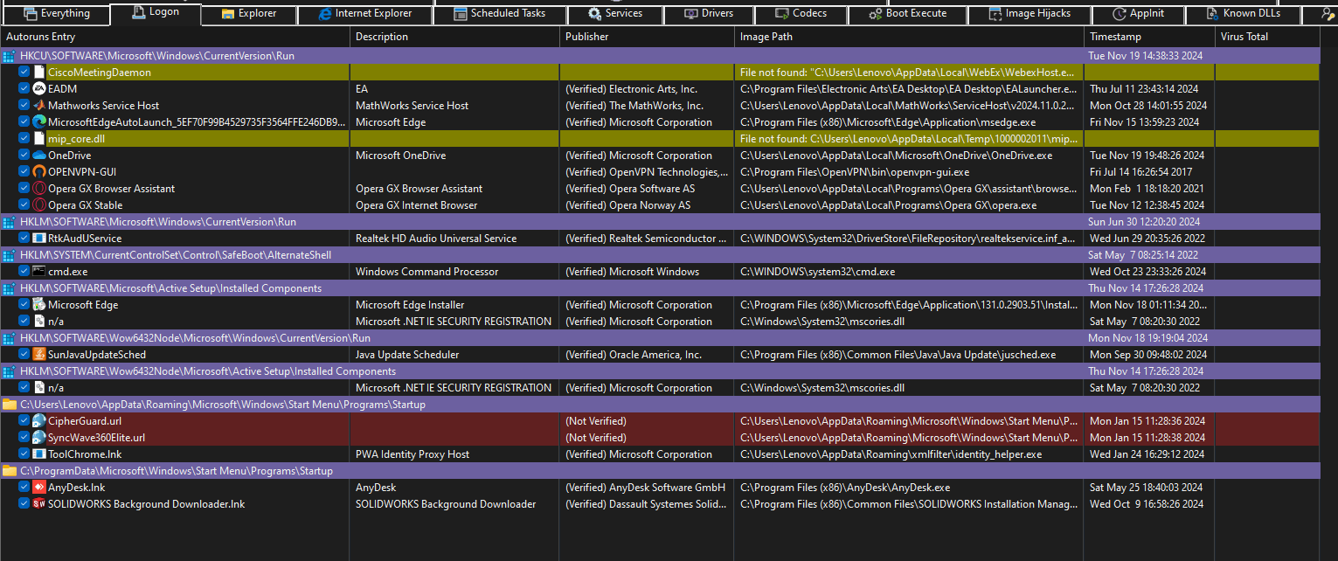The height and width of the screenshot is (561, 1338).
Task: Switch to the Boot Execute tab
Action: click(907, 14)
